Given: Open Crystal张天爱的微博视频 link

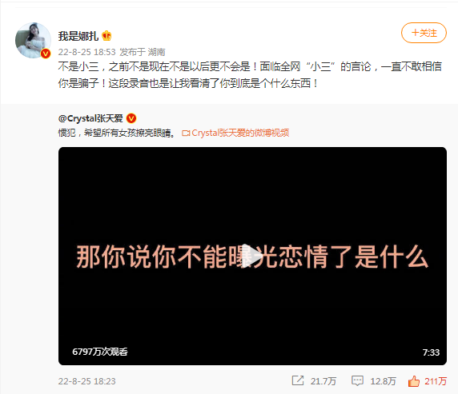Looking at the screenshot, I should click(240, 133).
